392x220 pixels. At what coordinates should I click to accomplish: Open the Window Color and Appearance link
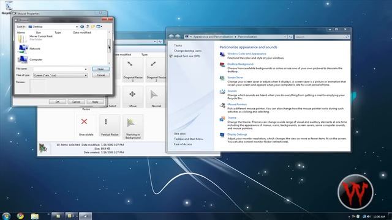point(246,54)
